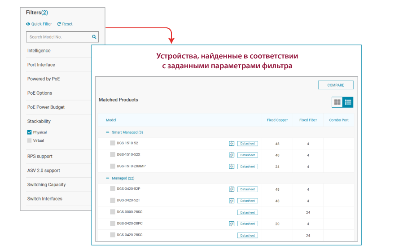Click the search magnifier icon
The width and height of the screenshot is (403, 246).
click(x=94, y=37)
